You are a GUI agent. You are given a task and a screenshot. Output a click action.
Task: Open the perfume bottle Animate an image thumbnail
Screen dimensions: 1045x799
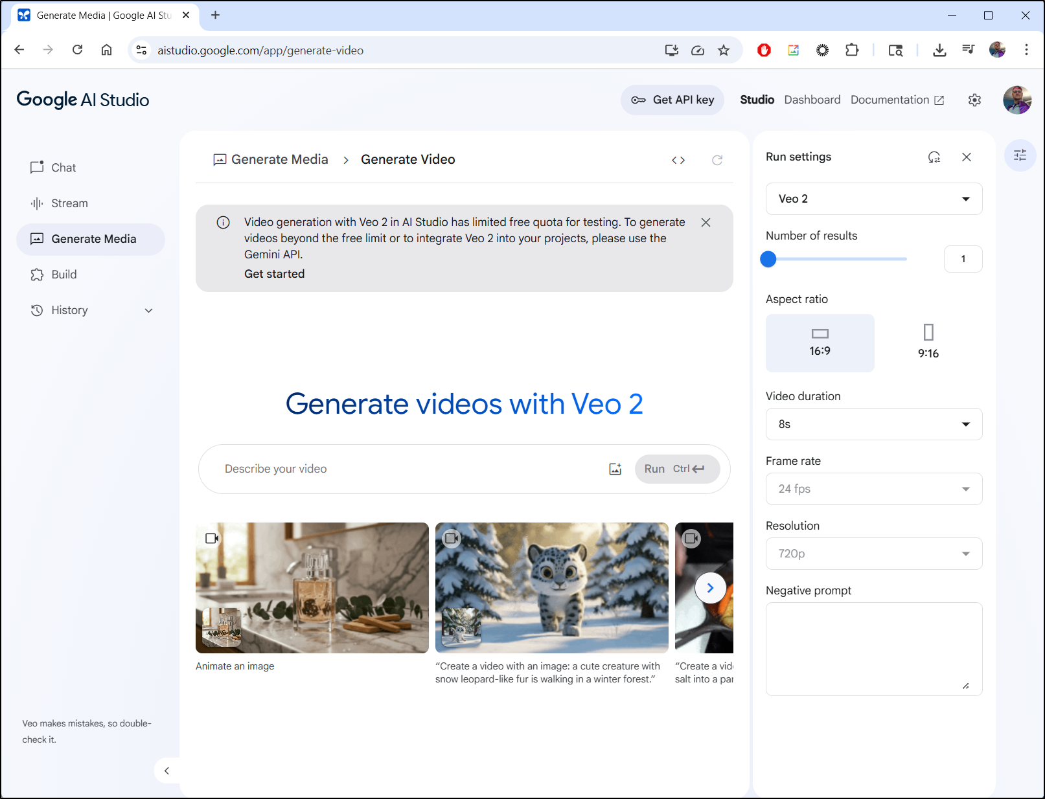(312, 588)
